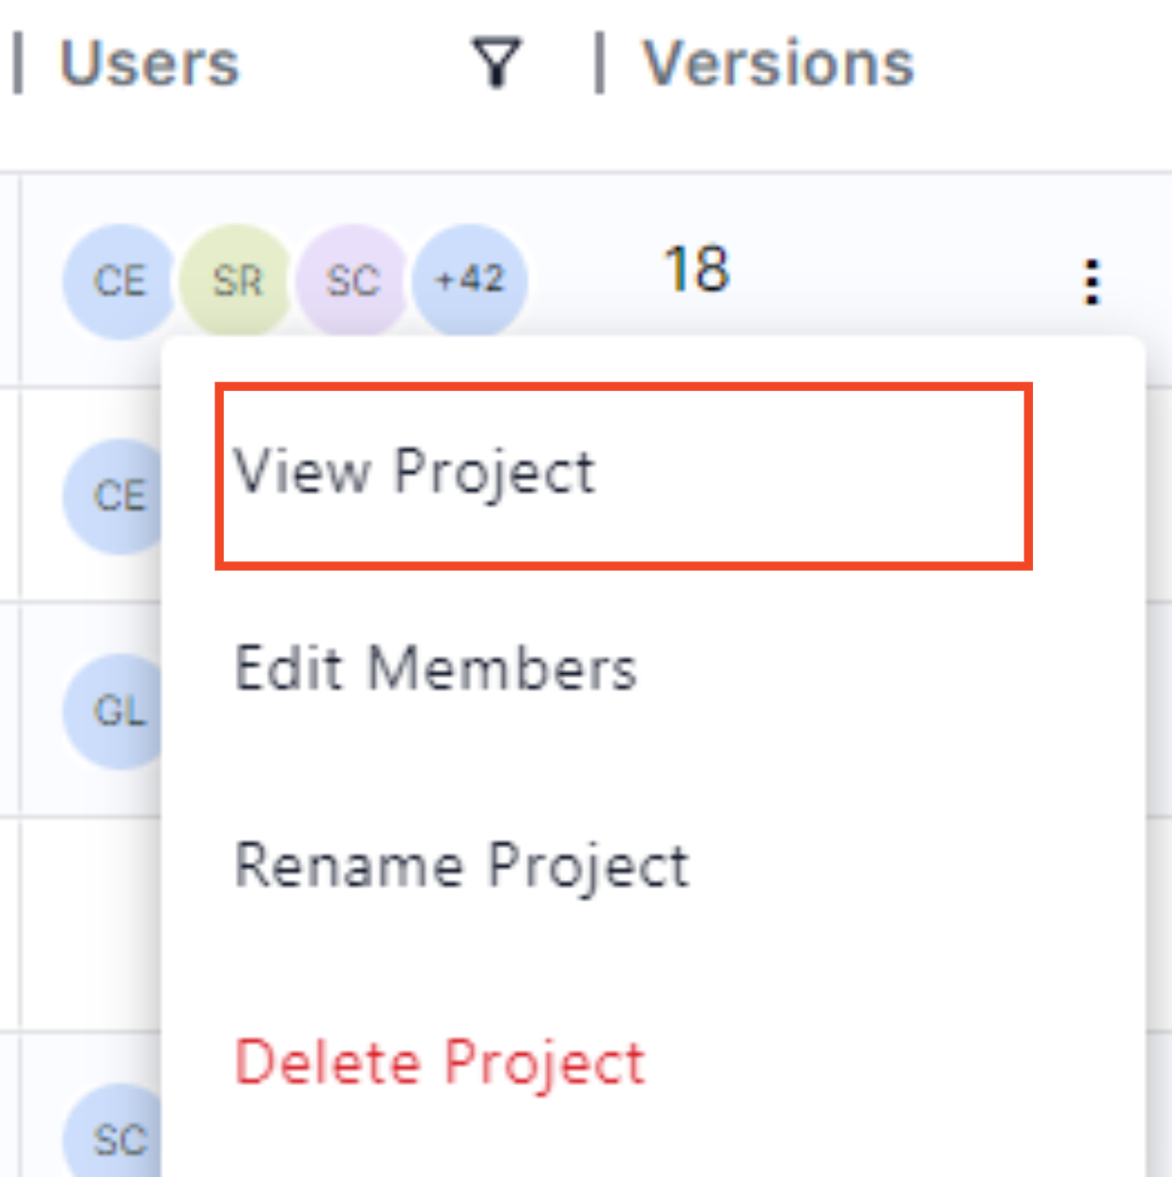Viewport: 1172px width, 1177px height.
Task: Click the SC avatar in the last row
Action: pos(113,1133)
